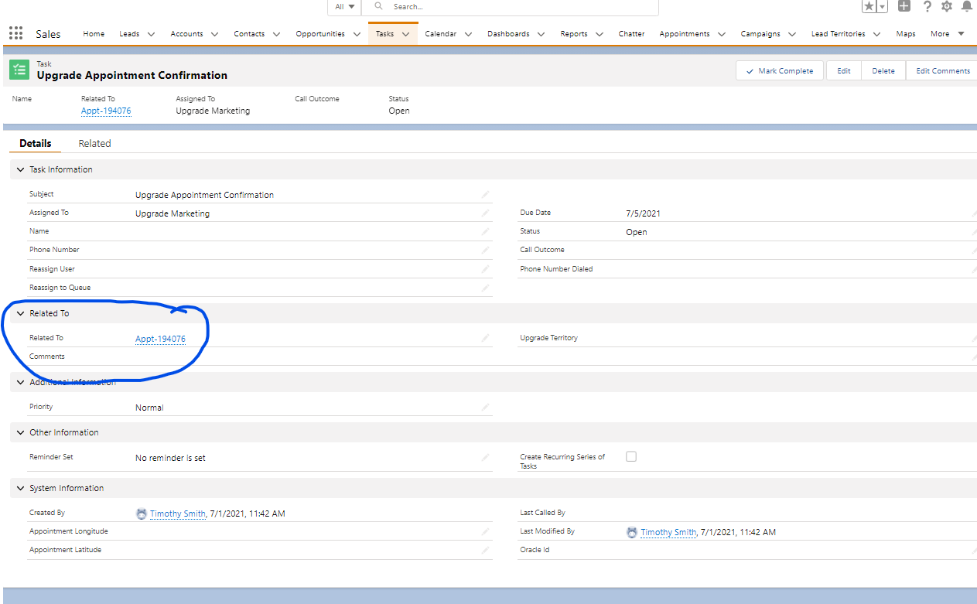Click the green Task record icon
This screenshot has width=977, height=604.
[x=19, y=70]
